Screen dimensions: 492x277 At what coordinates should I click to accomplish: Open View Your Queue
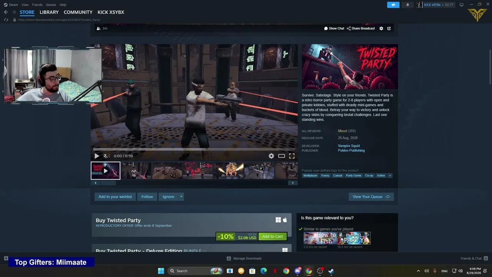pyautogui.click(x=371, y=197)
